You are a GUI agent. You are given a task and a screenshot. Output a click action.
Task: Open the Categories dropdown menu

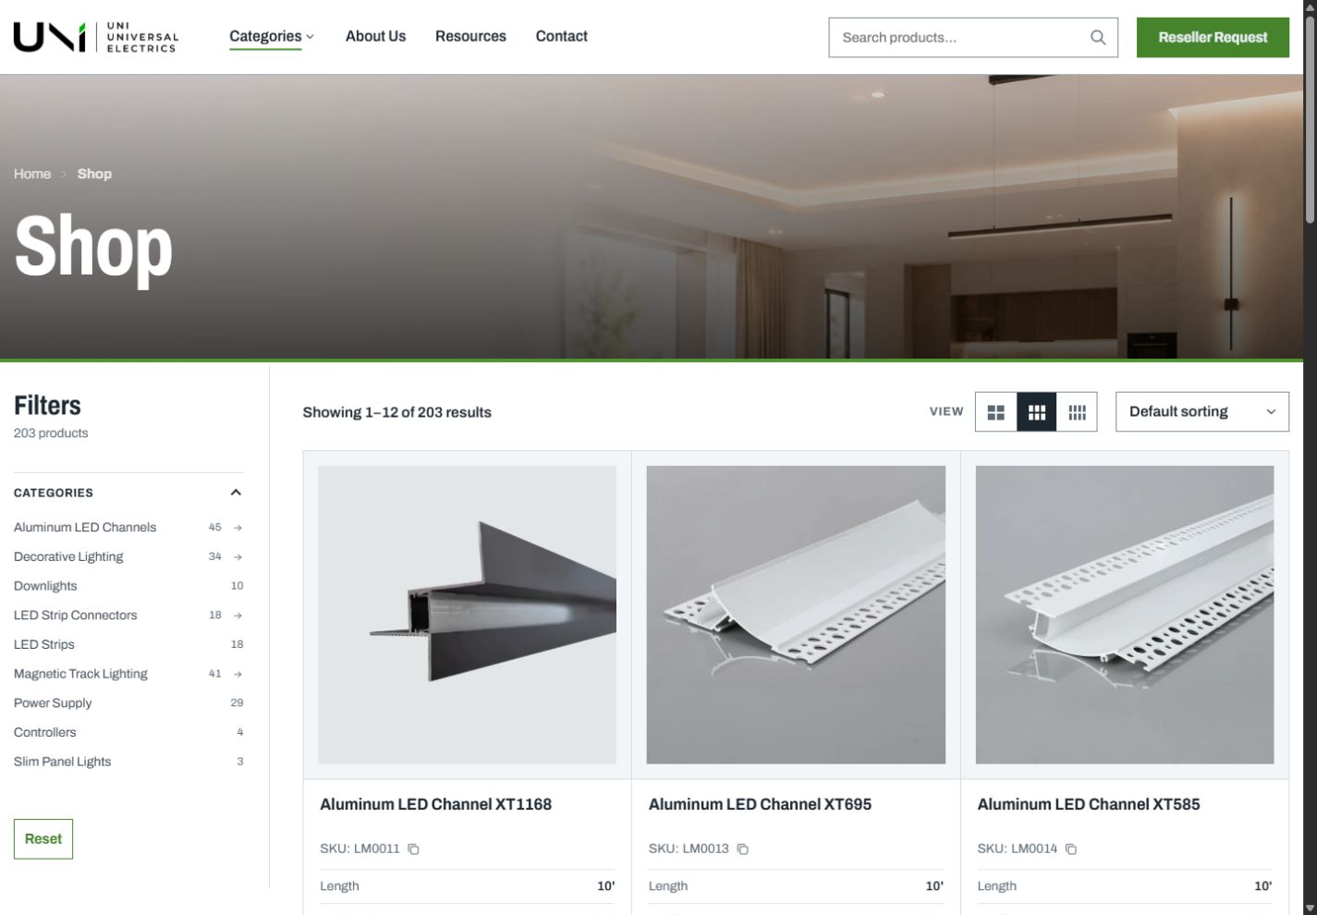(x=272, y=37)
